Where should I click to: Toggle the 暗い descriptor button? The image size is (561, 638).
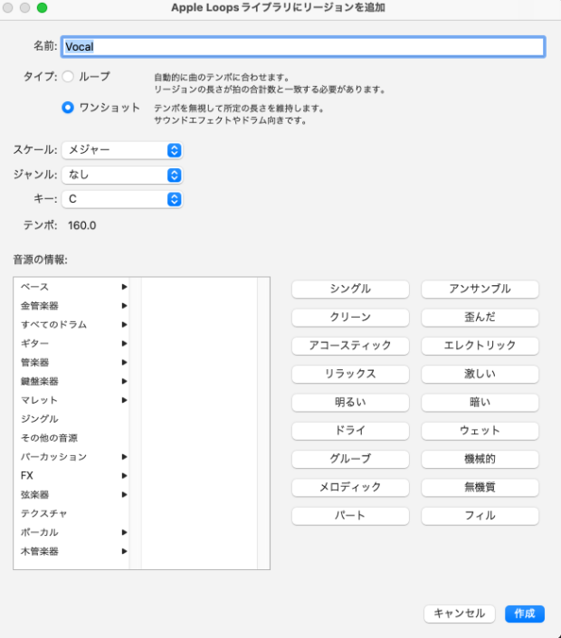(480, 403)
